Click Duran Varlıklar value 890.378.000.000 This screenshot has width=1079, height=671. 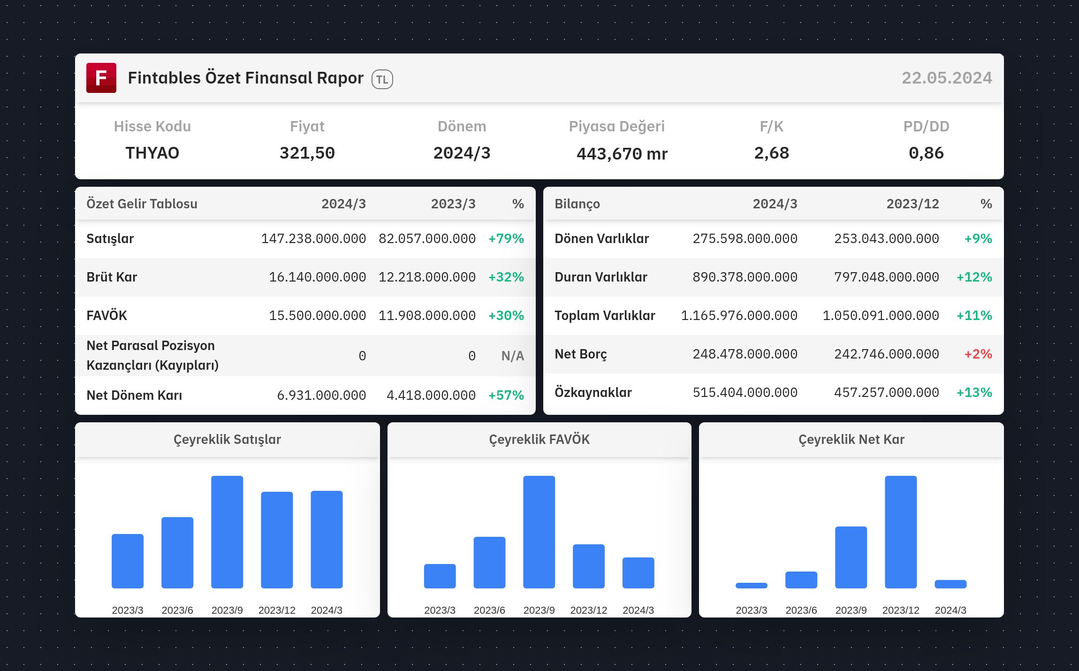pos(745,277)
